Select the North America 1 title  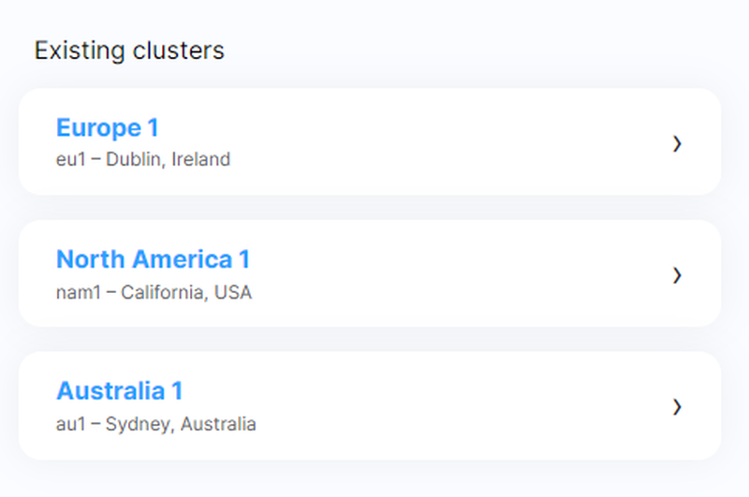[x=153, y=259]
